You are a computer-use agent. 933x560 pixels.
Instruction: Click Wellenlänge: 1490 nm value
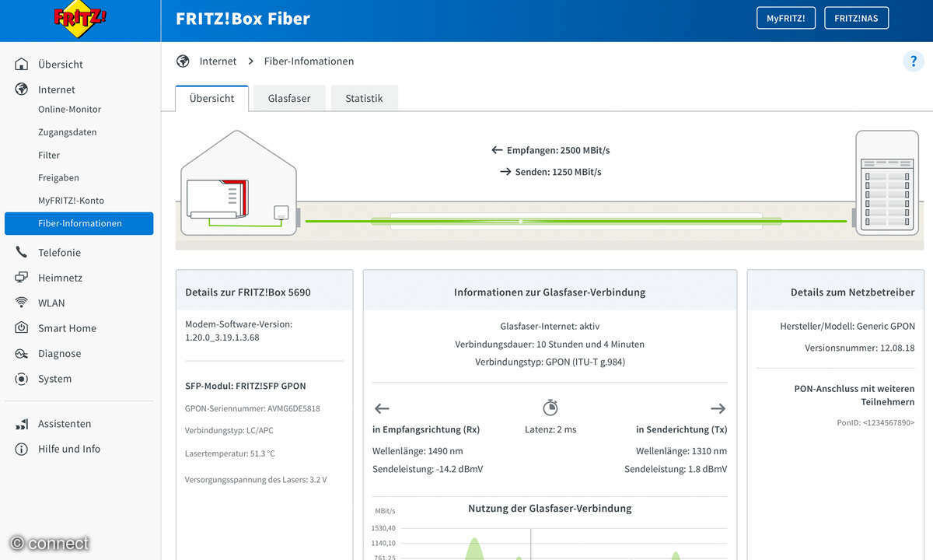coord(418,451)
